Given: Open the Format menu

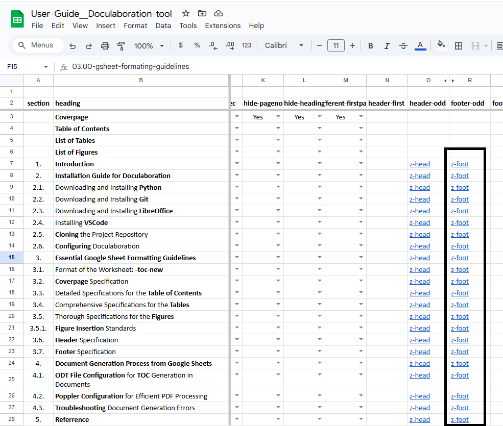Looking at the screenshot, I should pos(135,26).
